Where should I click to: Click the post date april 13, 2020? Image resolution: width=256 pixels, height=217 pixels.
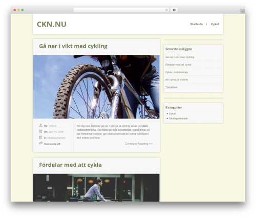coord(56,132)
